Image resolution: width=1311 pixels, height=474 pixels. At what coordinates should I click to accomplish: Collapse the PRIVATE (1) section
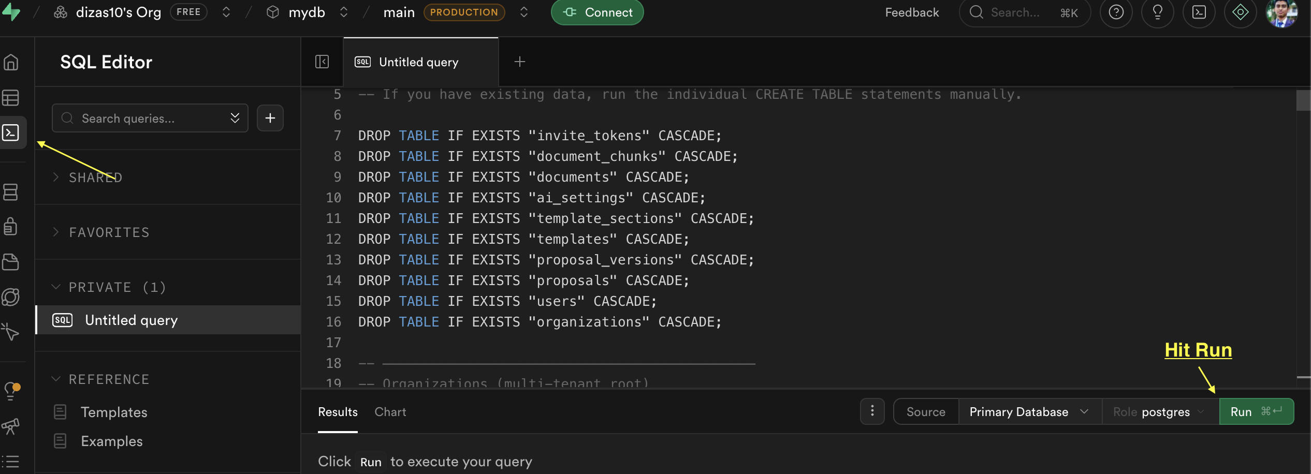109,287
